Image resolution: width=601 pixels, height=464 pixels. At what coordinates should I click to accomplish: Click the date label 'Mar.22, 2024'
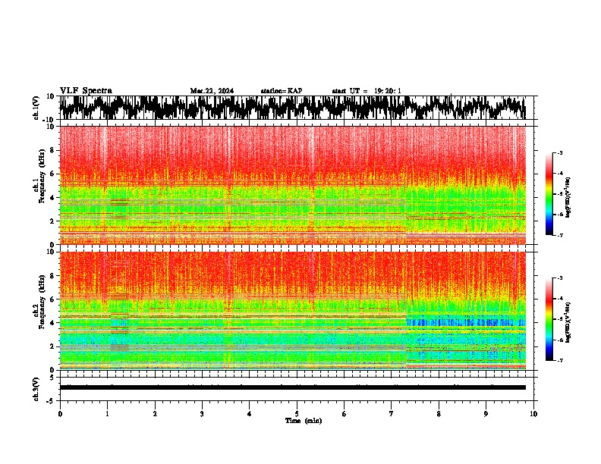212,91
